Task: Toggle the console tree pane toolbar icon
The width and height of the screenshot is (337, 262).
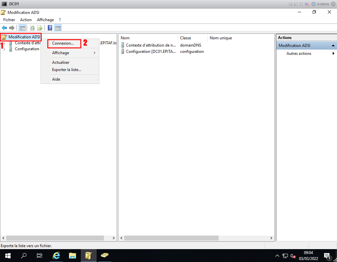Action: coord(22,28)
